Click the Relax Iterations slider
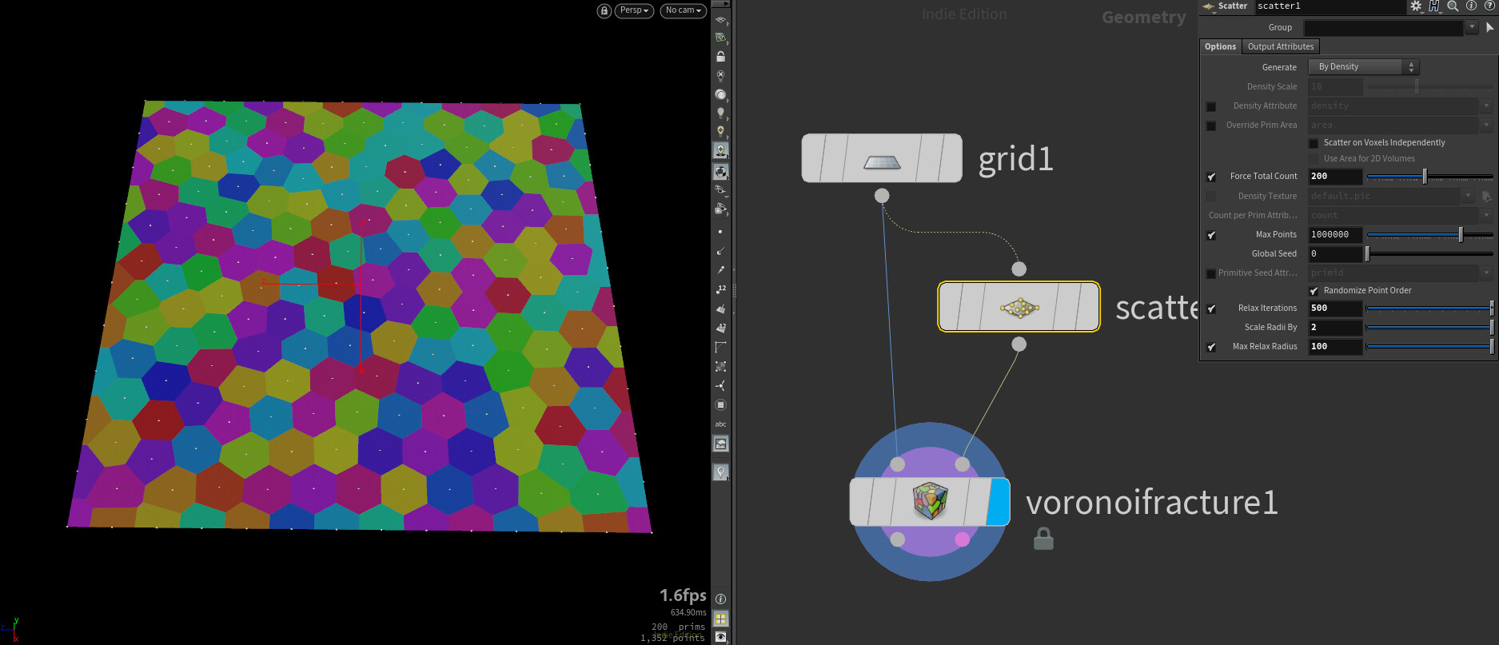Image resolution: width=1499 pixels, height=645 pixels. point(1429,309)
